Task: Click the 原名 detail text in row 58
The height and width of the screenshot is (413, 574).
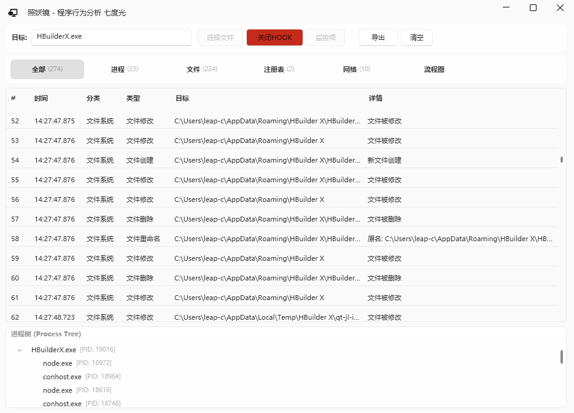Action: (x=460, y=239)
